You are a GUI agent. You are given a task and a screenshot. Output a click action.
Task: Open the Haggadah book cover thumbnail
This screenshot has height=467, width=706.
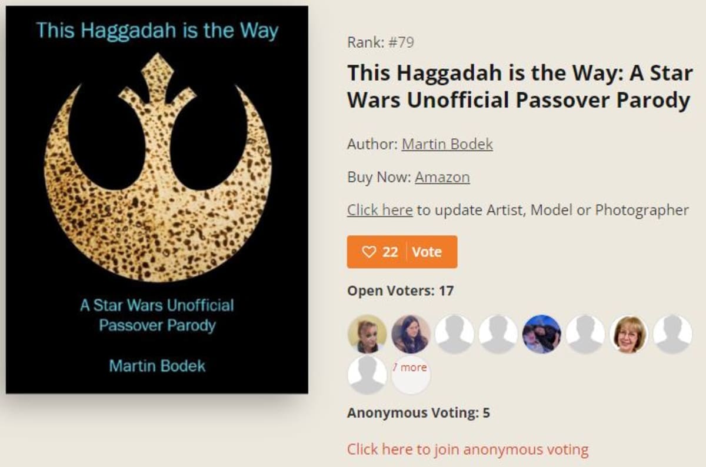tap(157, 200)
